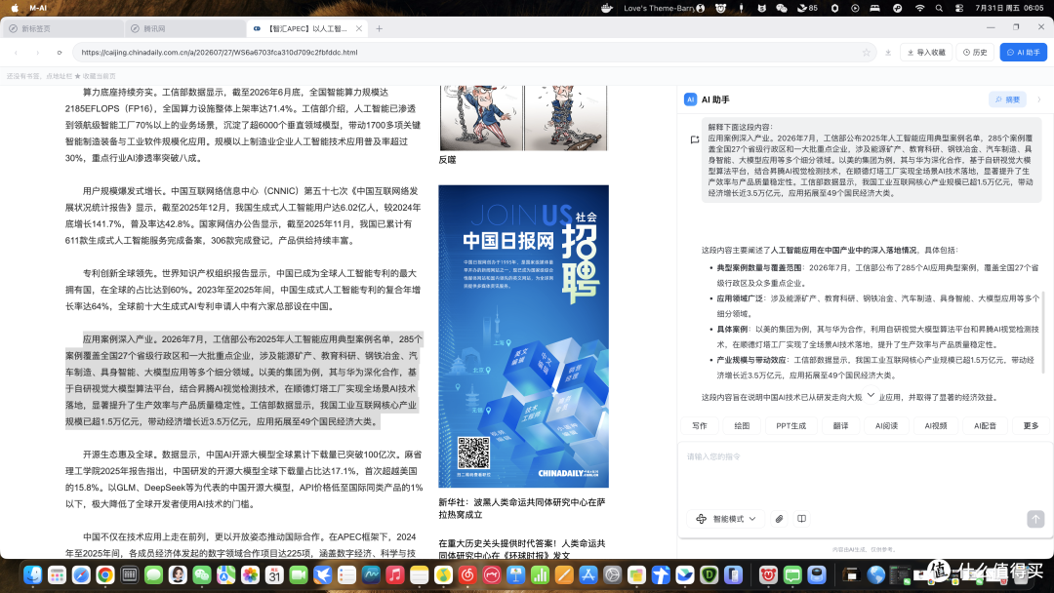Open the 智能模式 mode dropdown

coord(726,519)
